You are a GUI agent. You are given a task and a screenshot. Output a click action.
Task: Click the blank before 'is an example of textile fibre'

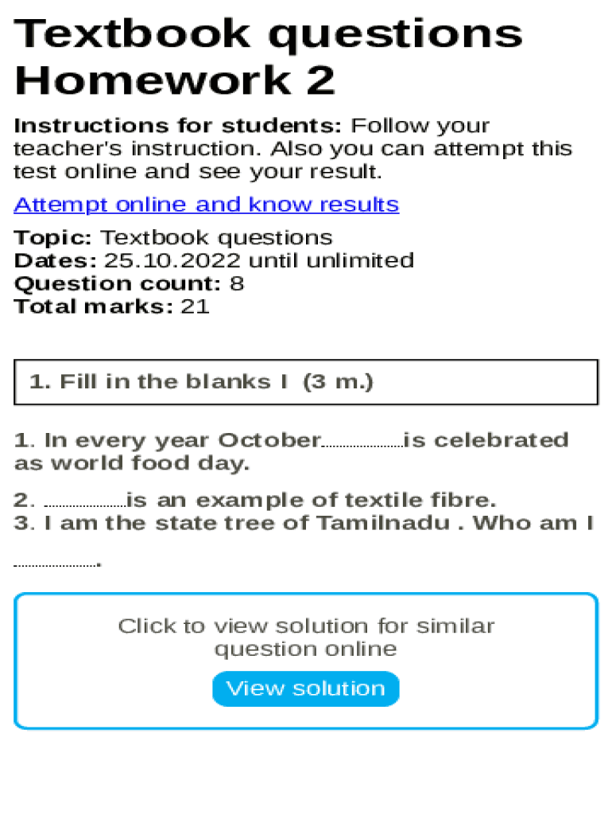(x=85, y=501)
